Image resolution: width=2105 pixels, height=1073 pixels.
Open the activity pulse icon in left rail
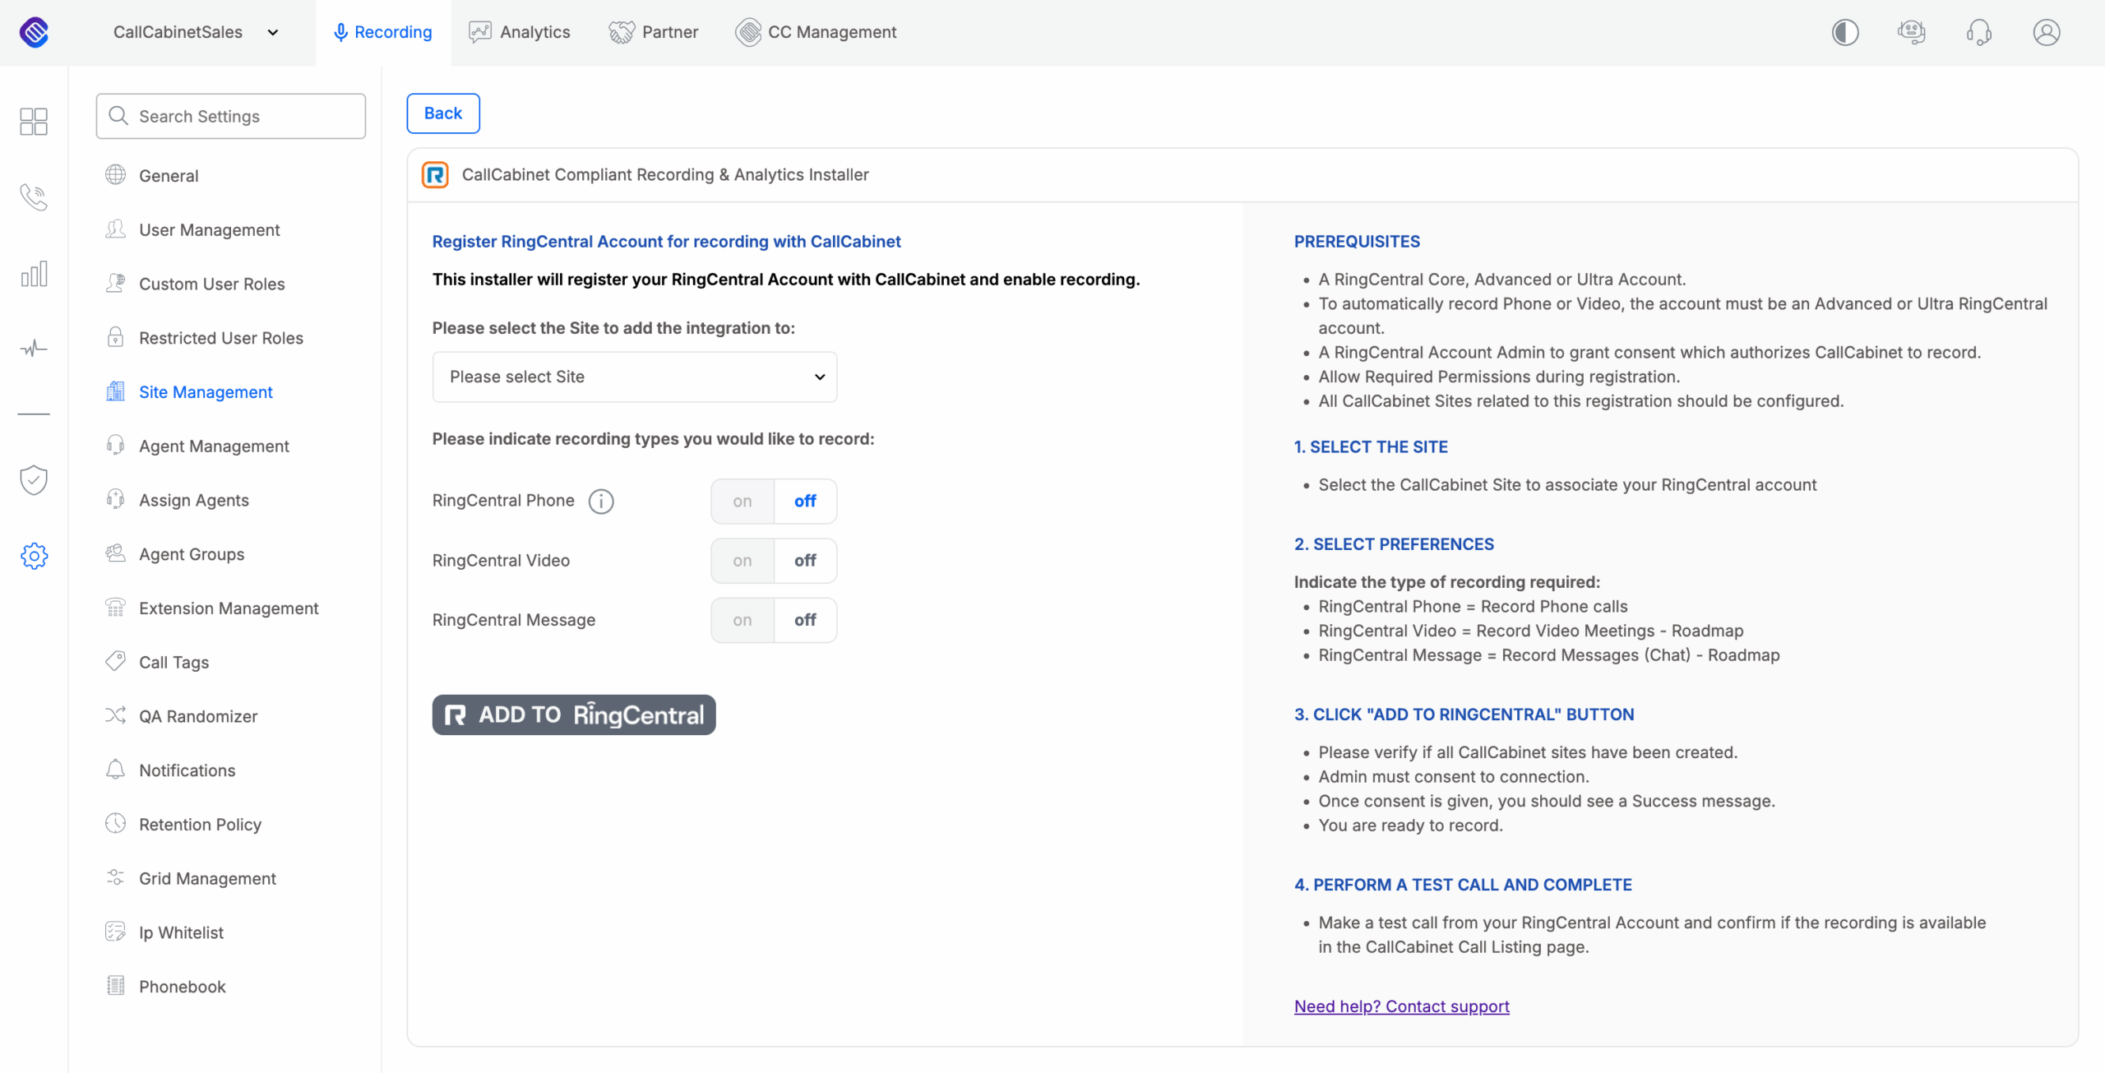pyautogui.click(x=34, y=349)
